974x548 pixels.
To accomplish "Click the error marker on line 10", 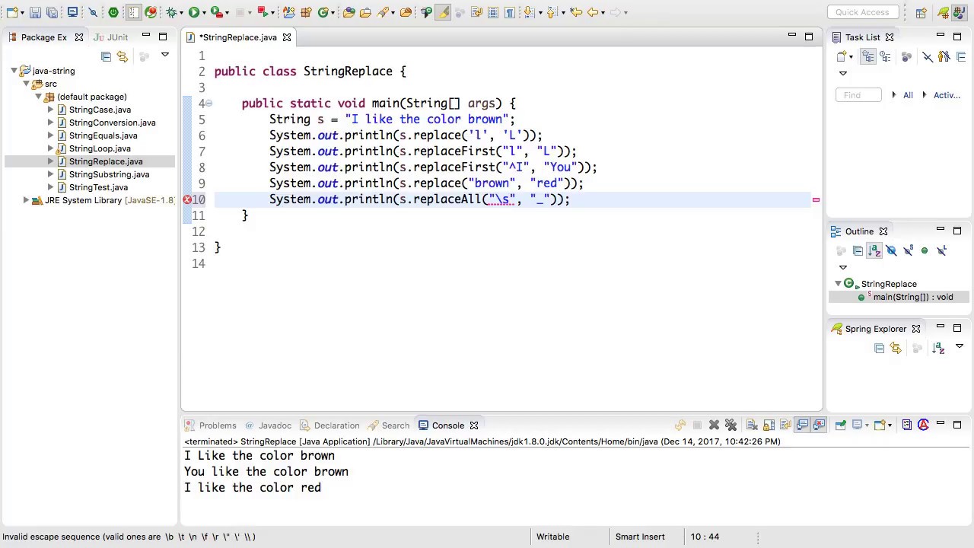I will 187,199.
